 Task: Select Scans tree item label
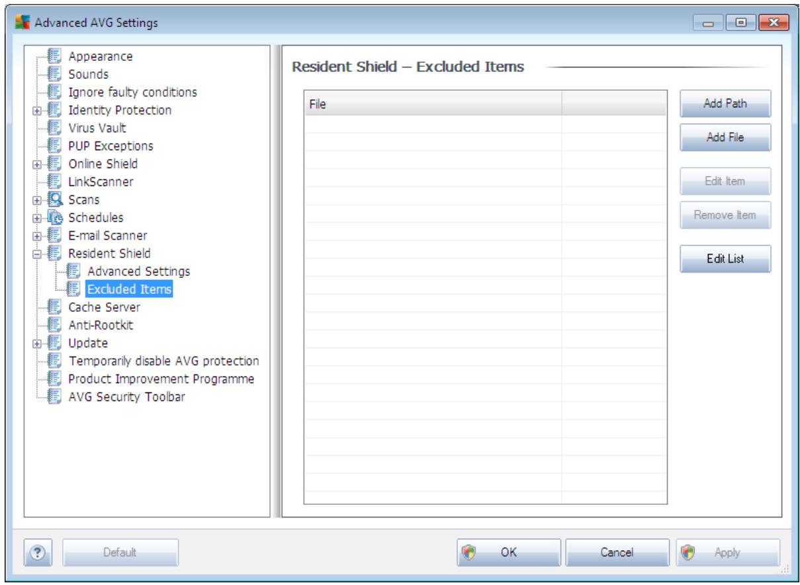85,199
